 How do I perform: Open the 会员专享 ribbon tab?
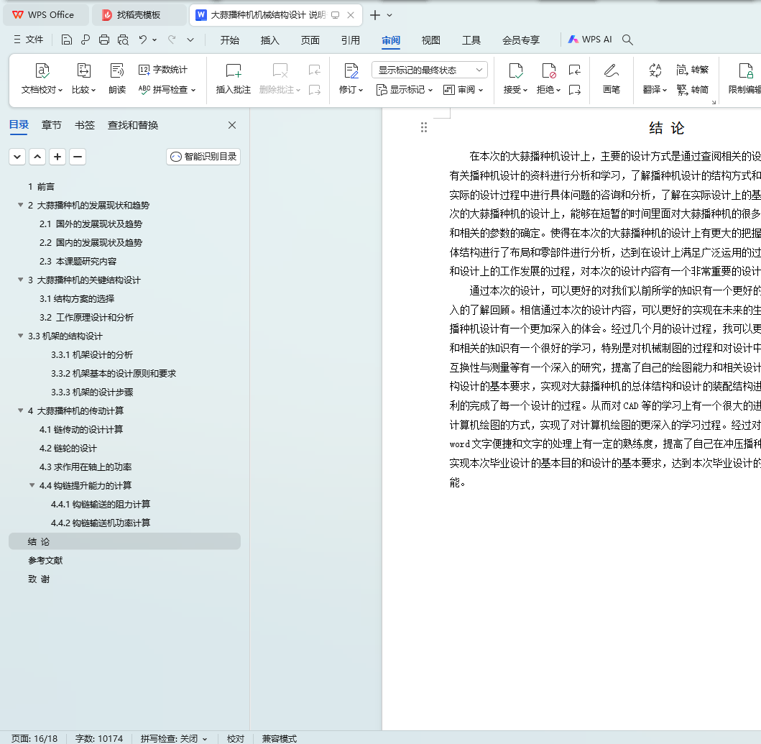[521, 40]
